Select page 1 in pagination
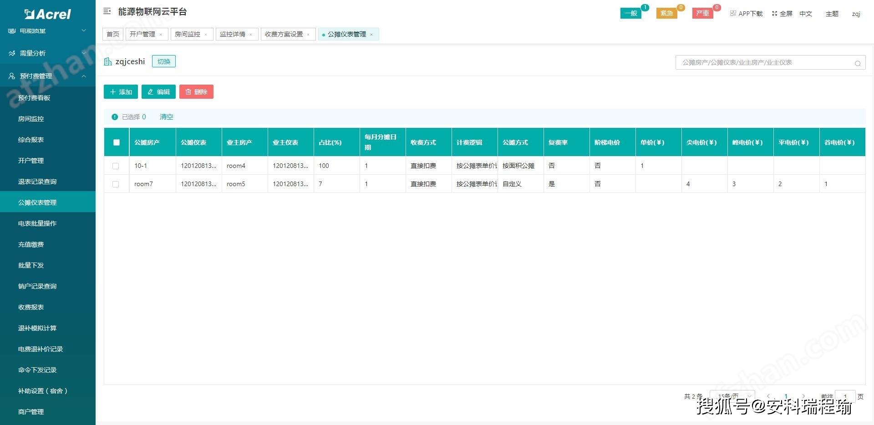Image resolution: width=874 pixels, height=425 pixels. point(786,396)
